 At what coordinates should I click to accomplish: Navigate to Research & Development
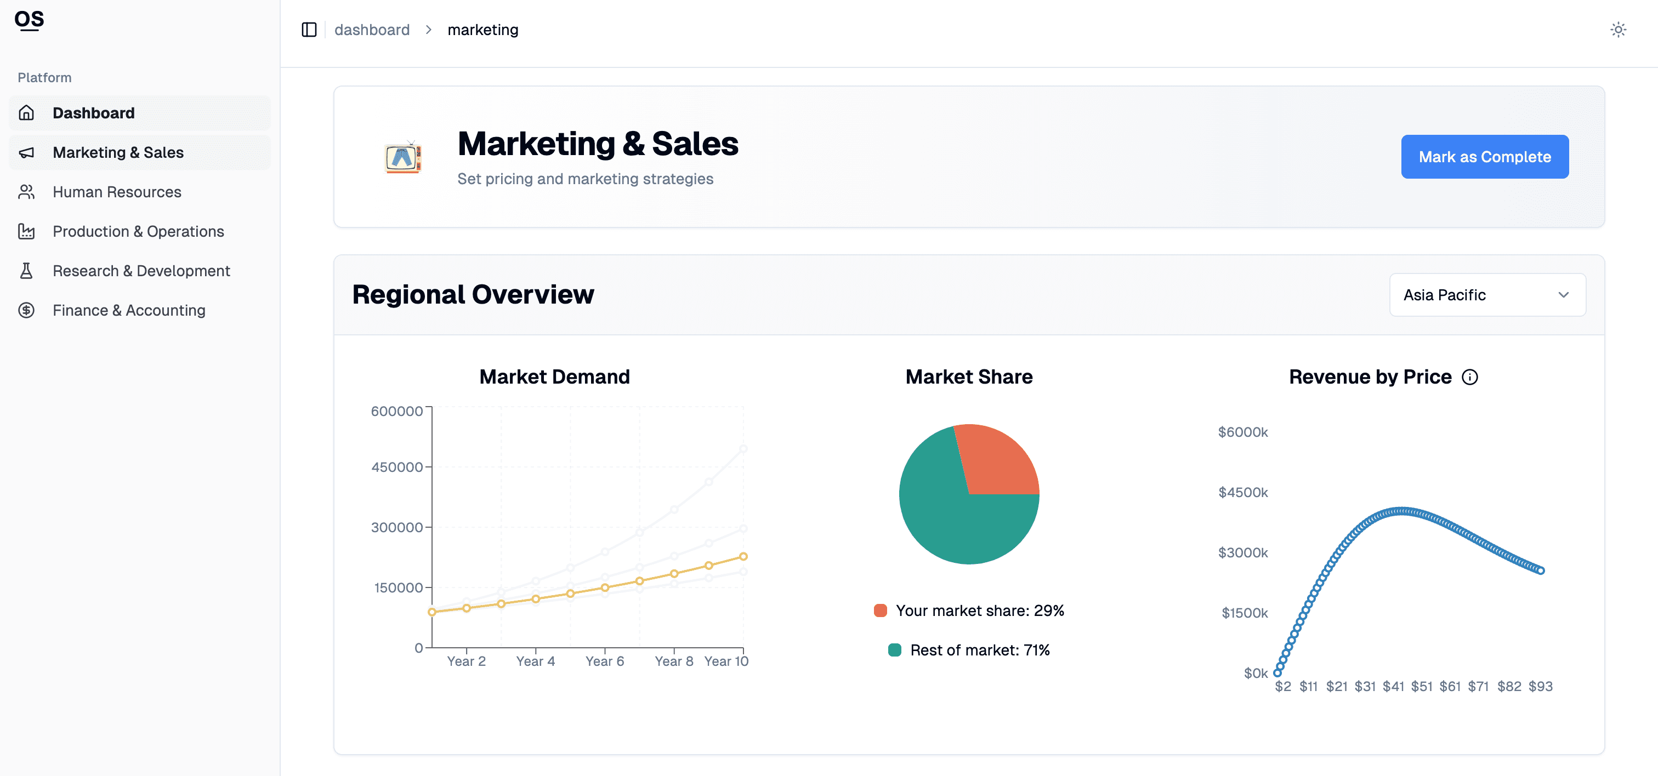point(140,271)
